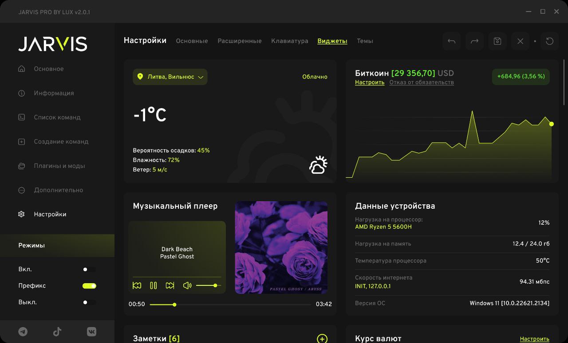Save settings with the floppy disk icon
This screenshot has height=343, width=568.
(x=497, y=41)
